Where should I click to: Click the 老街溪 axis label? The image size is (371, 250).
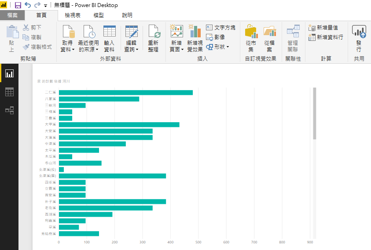click(51, 208)
